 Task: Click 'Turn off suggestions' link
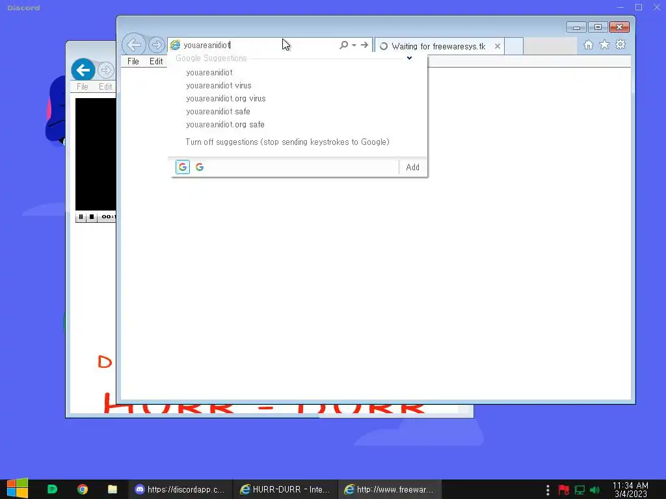point(287,142)
